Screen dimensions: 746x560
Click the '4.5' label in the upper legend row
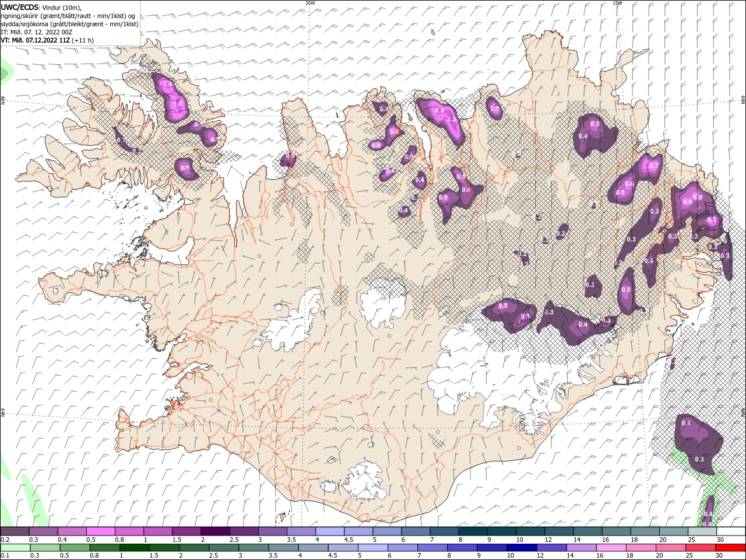pyautogui.click(x=349, y=540)
